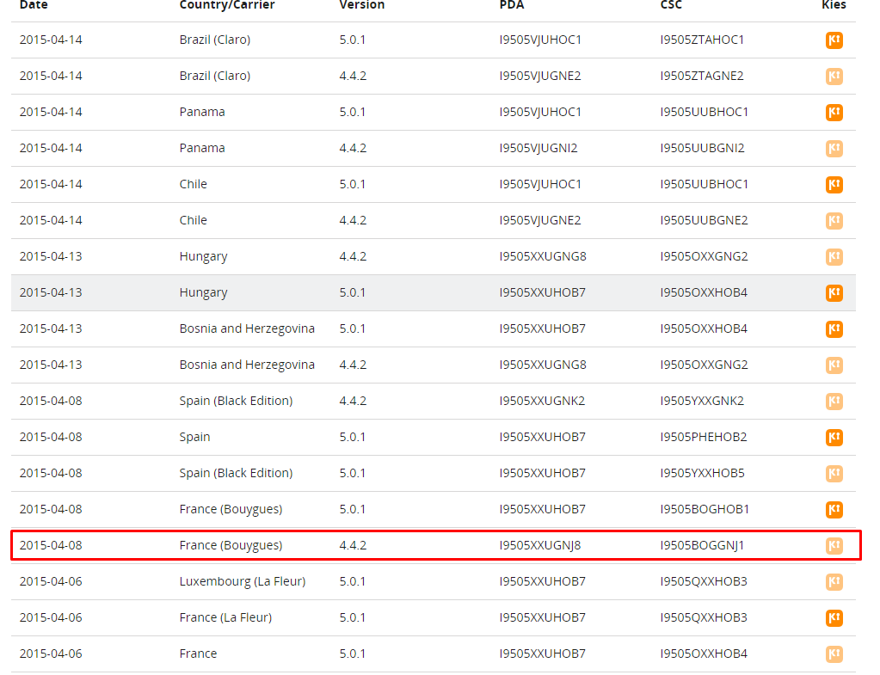
Task: Click 'Bosnia and Herzegovina' cell in 5.0.1 row
Action: 247,328
